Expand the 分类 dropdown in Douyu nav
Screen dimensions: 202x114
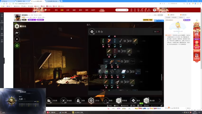coord(68,10)
